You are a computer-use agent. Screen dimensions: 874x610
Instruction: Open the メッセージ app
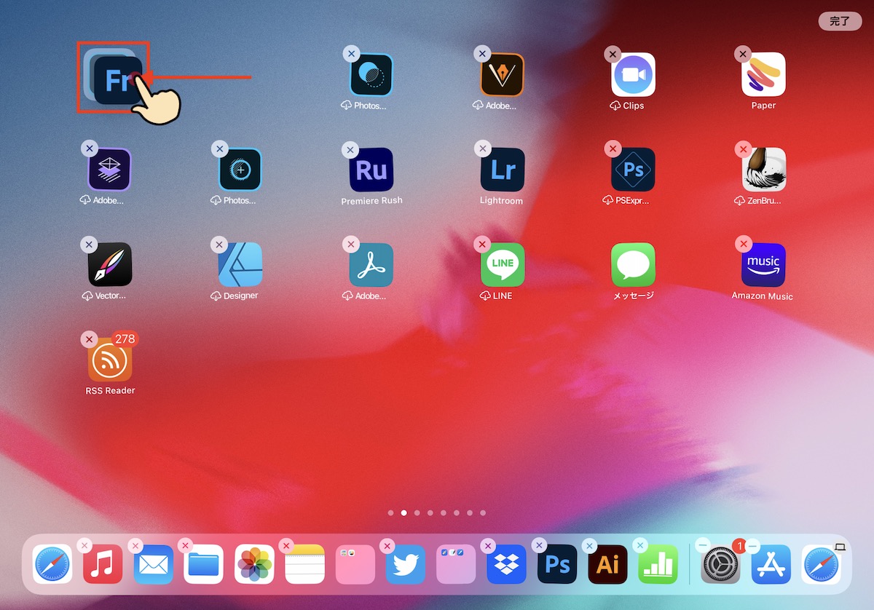(x=633, y=264)
